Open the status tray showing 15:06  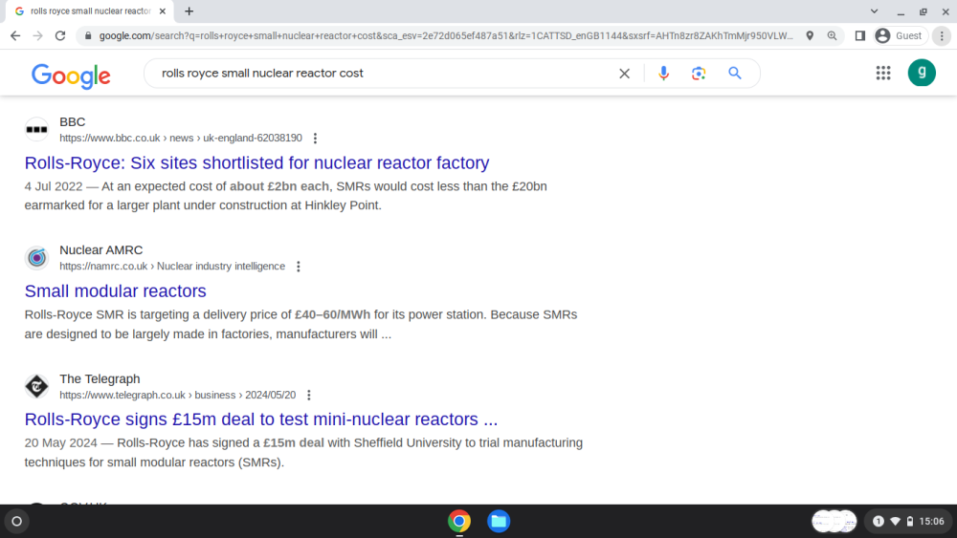coord(909,521)
